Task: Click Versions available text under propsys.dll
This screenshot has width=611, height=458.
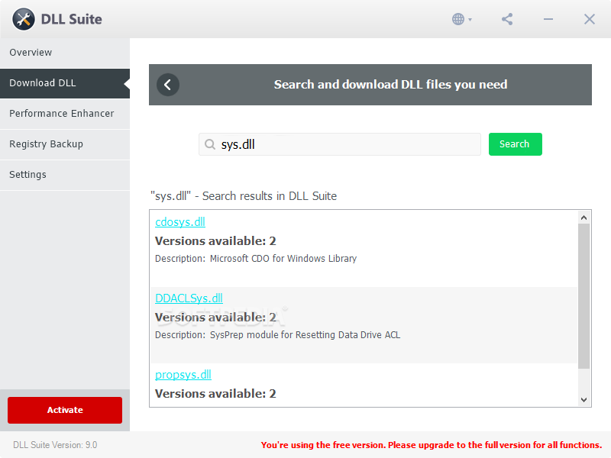Action: point(215,394)
